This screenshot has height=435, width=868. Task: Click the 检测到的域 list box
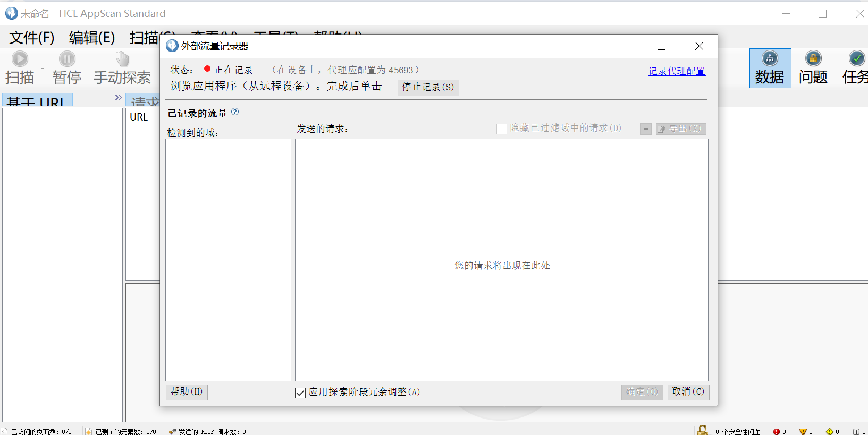[229, 260]
